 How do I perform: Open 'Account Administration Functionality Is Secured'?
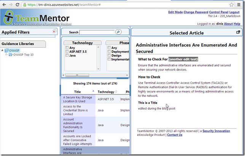coord(73,125)
